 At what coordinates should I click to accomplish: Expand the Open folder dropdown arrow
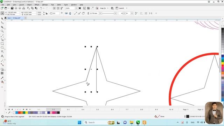(8, 8)
